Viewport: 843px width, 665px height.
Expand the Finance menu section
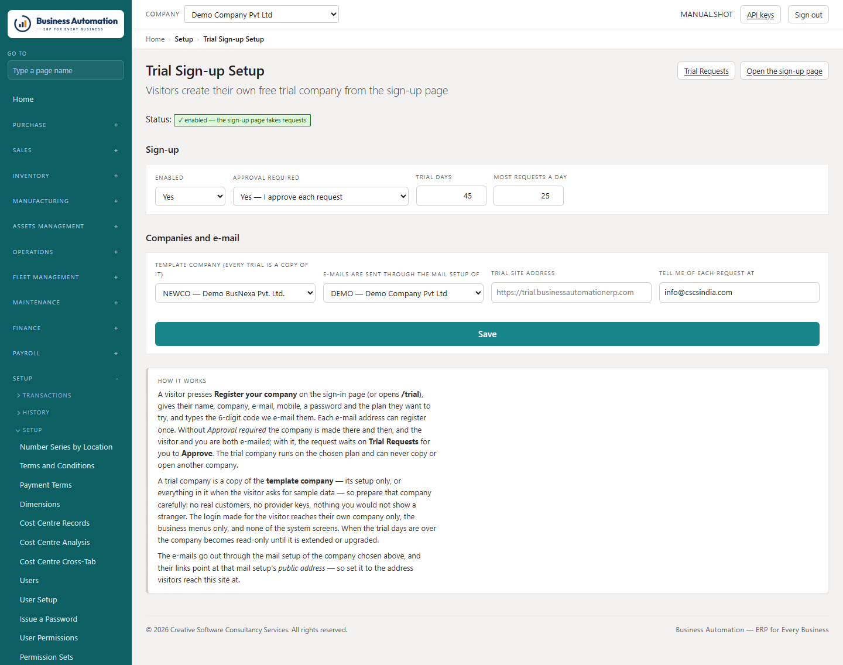pyautogui.click(x=66, y=328)
